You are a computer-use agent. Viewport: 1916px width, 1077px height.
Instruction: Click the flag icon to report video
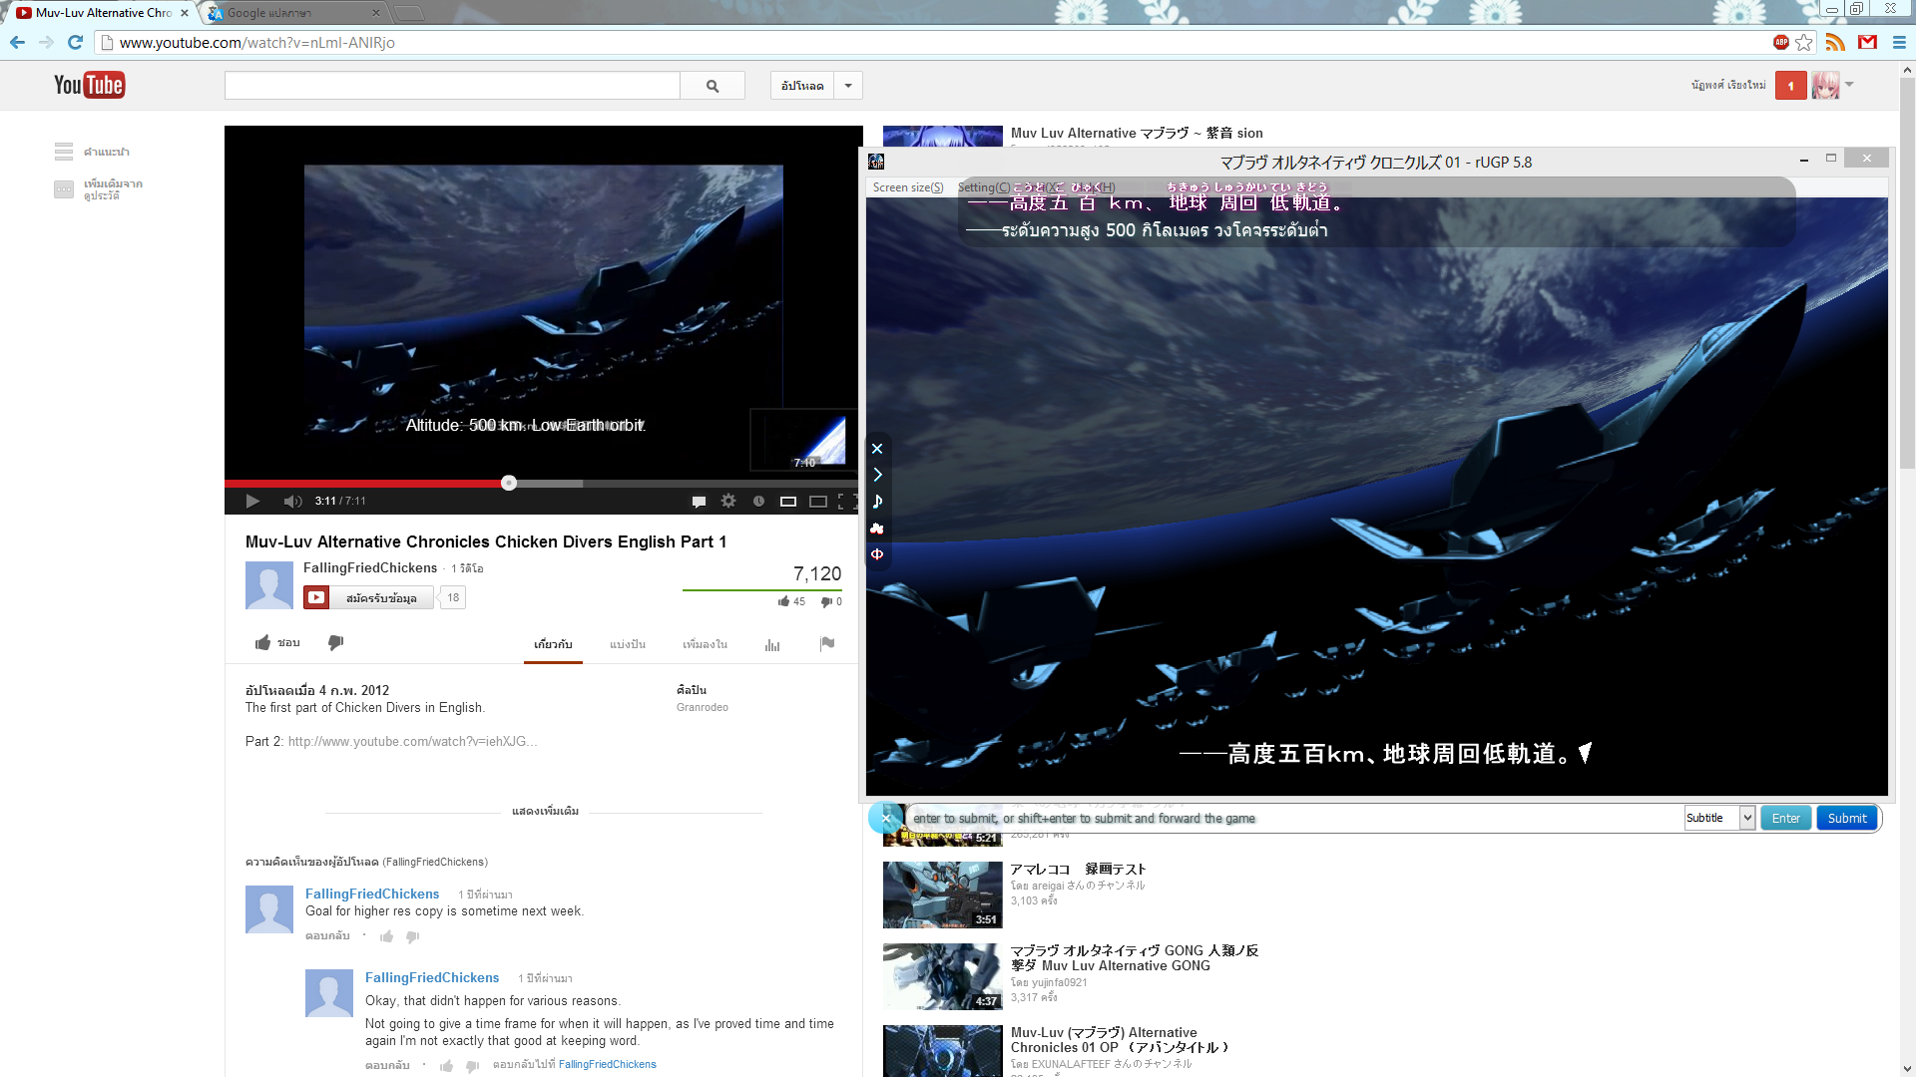(827, 644)
